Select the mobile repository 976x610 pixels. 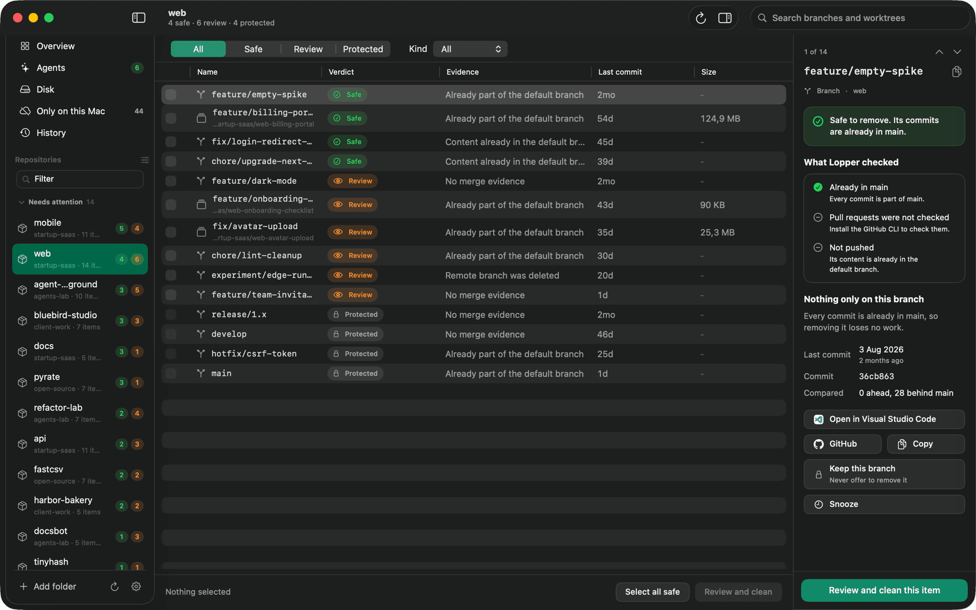pos(80,228)
